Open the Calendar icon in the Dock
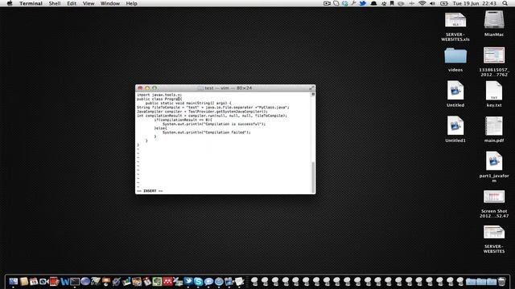The width and height of the screenshot is (515, 289). (x=34, y=281)
